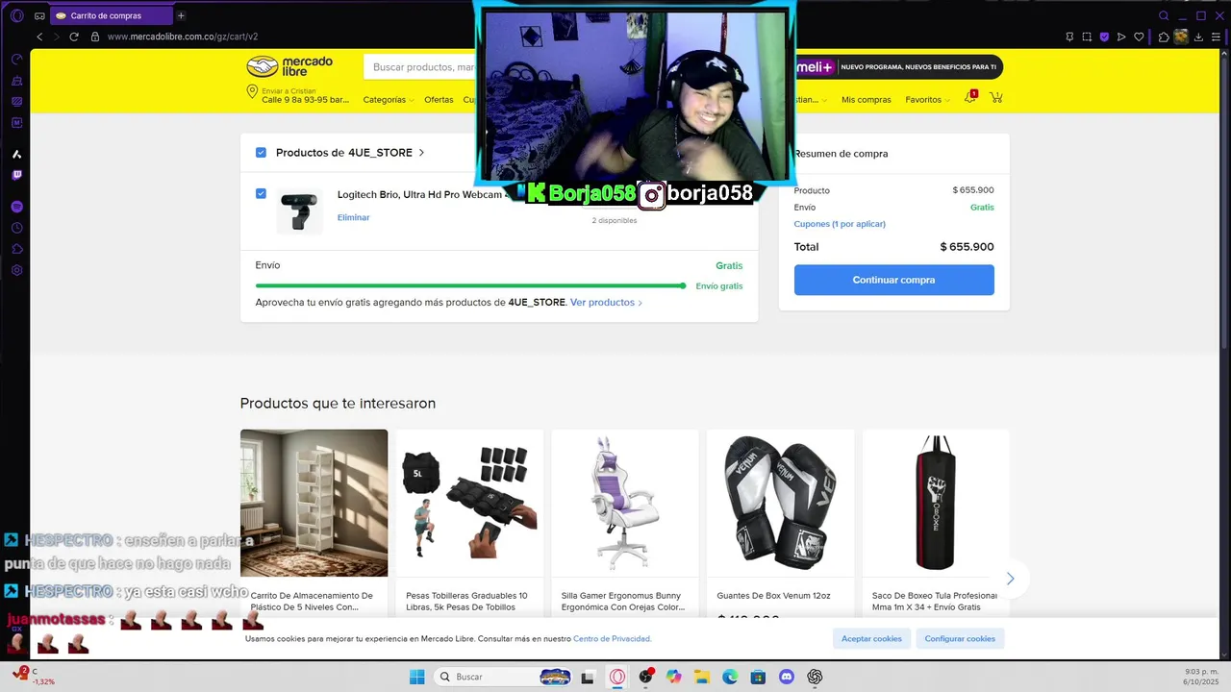1231x692 pixels.
Task: Open My Flow send icon
Action: tap(1121, 37)
